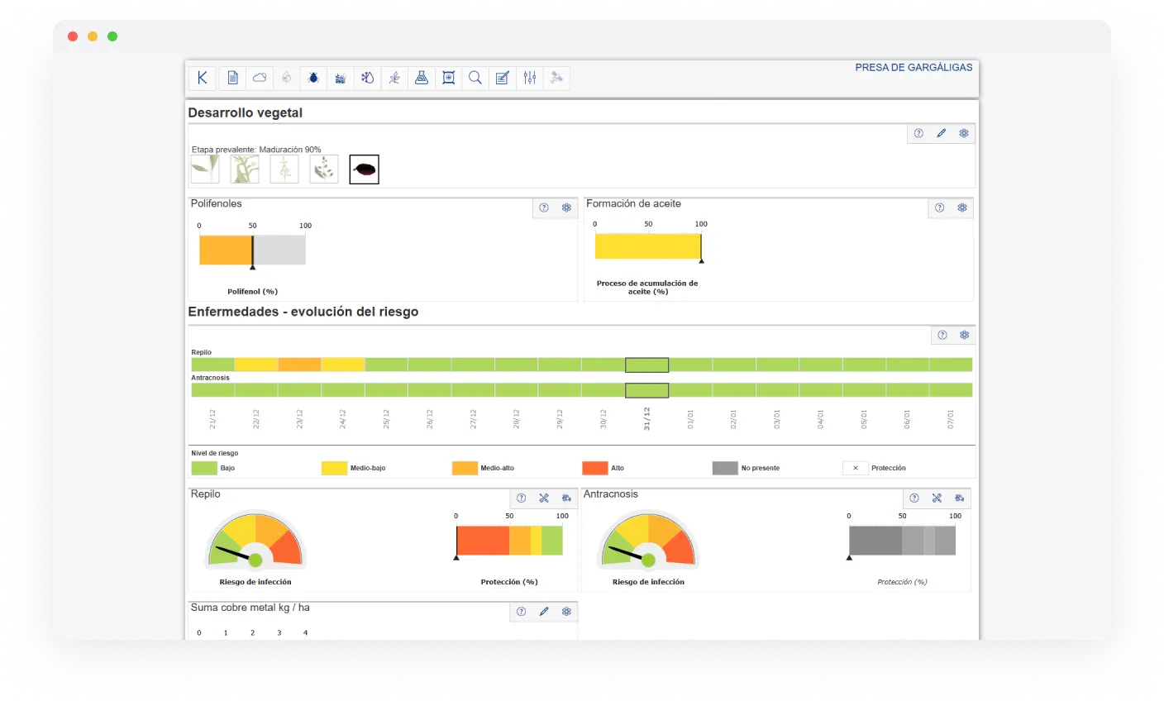Open gear settings in Formación de aceite panel
Screen dimensions: 1164x701
coord(962,207)
